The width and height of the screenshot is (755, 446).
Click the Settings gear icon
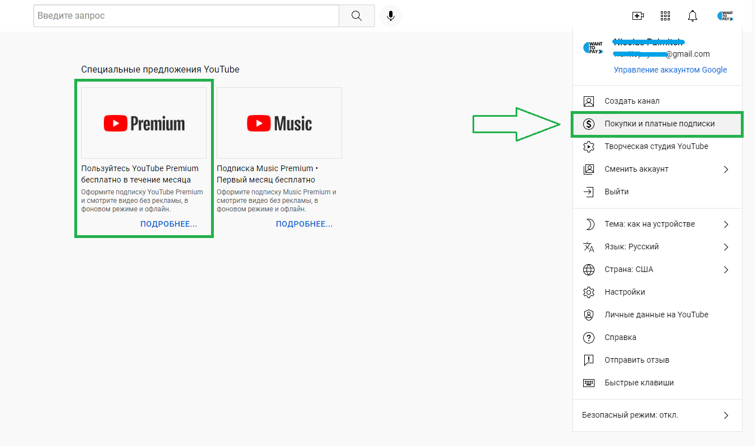pos(589,292)
